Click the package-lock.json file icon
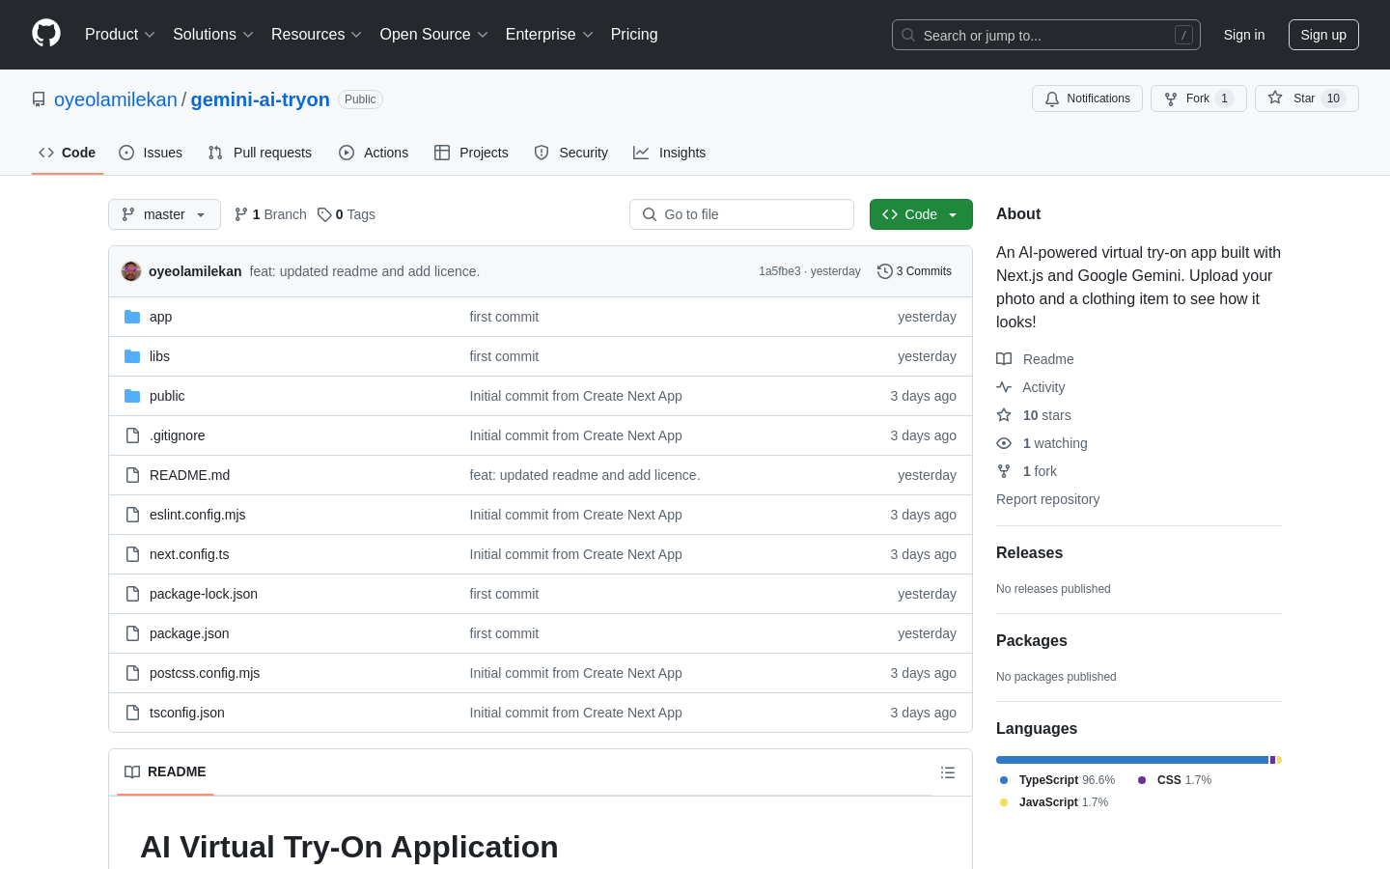 coord(132,594)
